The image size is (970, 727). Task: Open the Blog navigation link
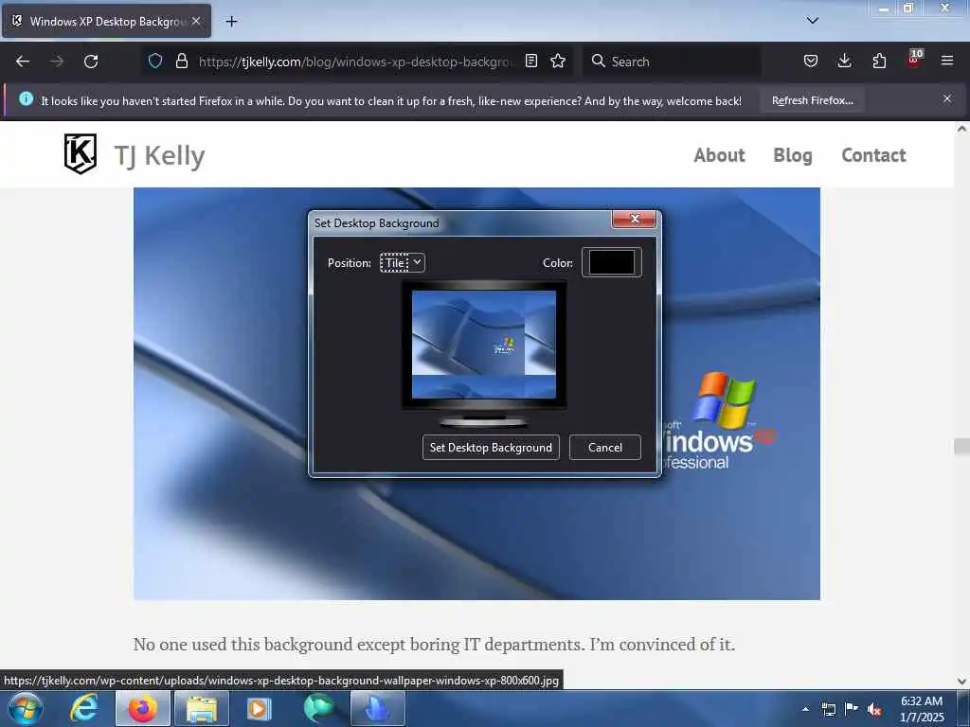tap(793, 155)
